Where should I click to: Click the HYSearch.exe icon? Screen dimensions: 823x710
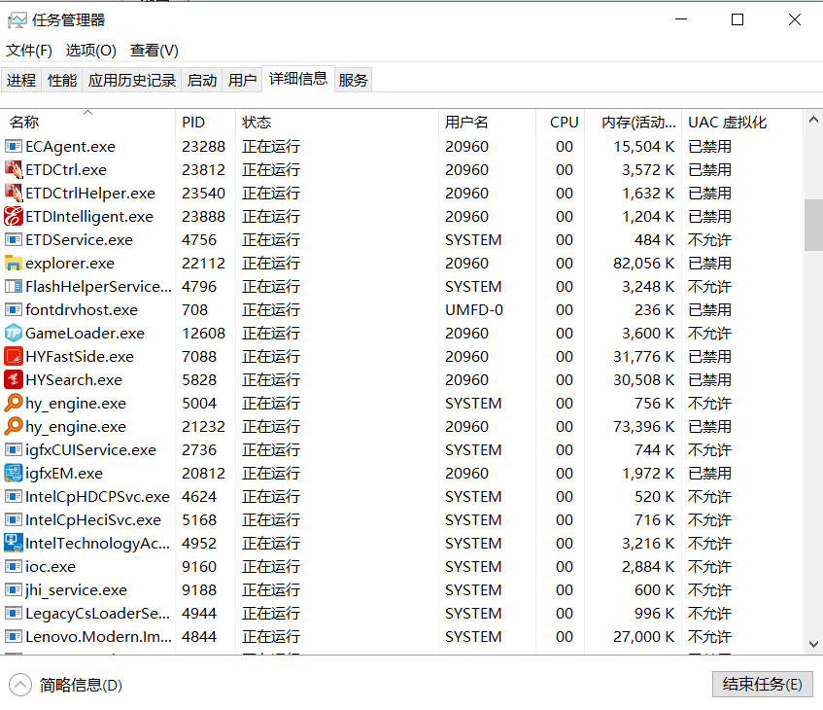coord(14,379)
